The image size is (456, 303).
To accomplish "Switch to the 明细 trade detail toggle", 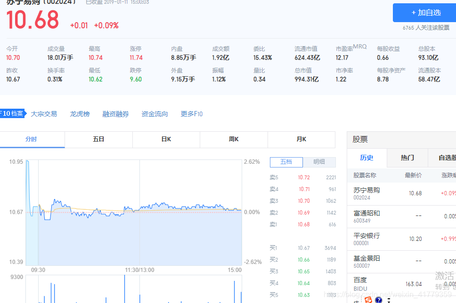I will pos(319,162).
